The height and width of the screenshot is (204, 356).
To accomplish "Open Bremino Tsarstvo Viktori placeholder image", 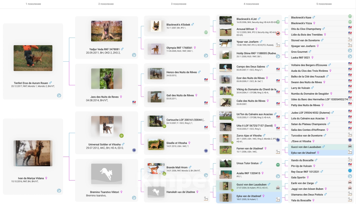I will [x=107, y=174].
